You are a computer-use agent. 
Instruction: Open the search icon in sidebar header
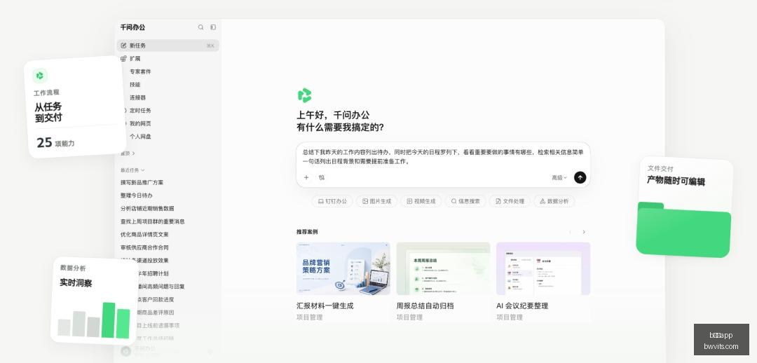201,27
